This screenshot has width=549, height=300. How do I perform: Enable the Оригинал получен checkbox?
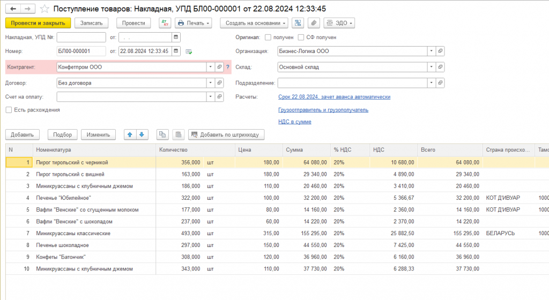pyautogui.click(x=268, y=37)
